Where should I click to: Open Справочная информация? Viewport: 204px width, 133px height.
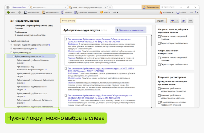click(x=86, y=12)
